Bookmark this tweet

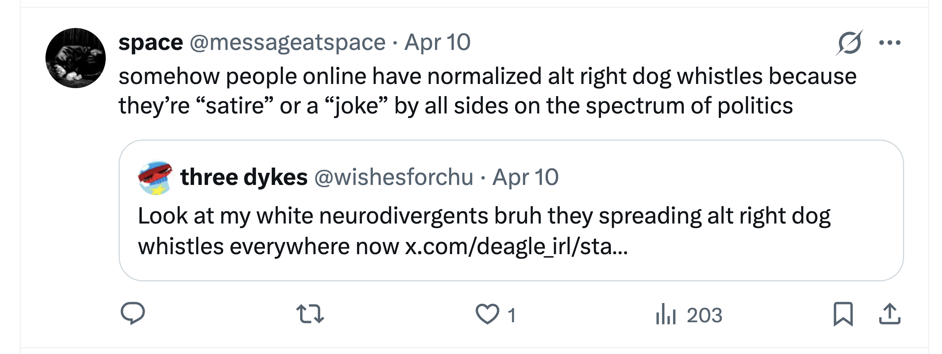pos(843,314)
